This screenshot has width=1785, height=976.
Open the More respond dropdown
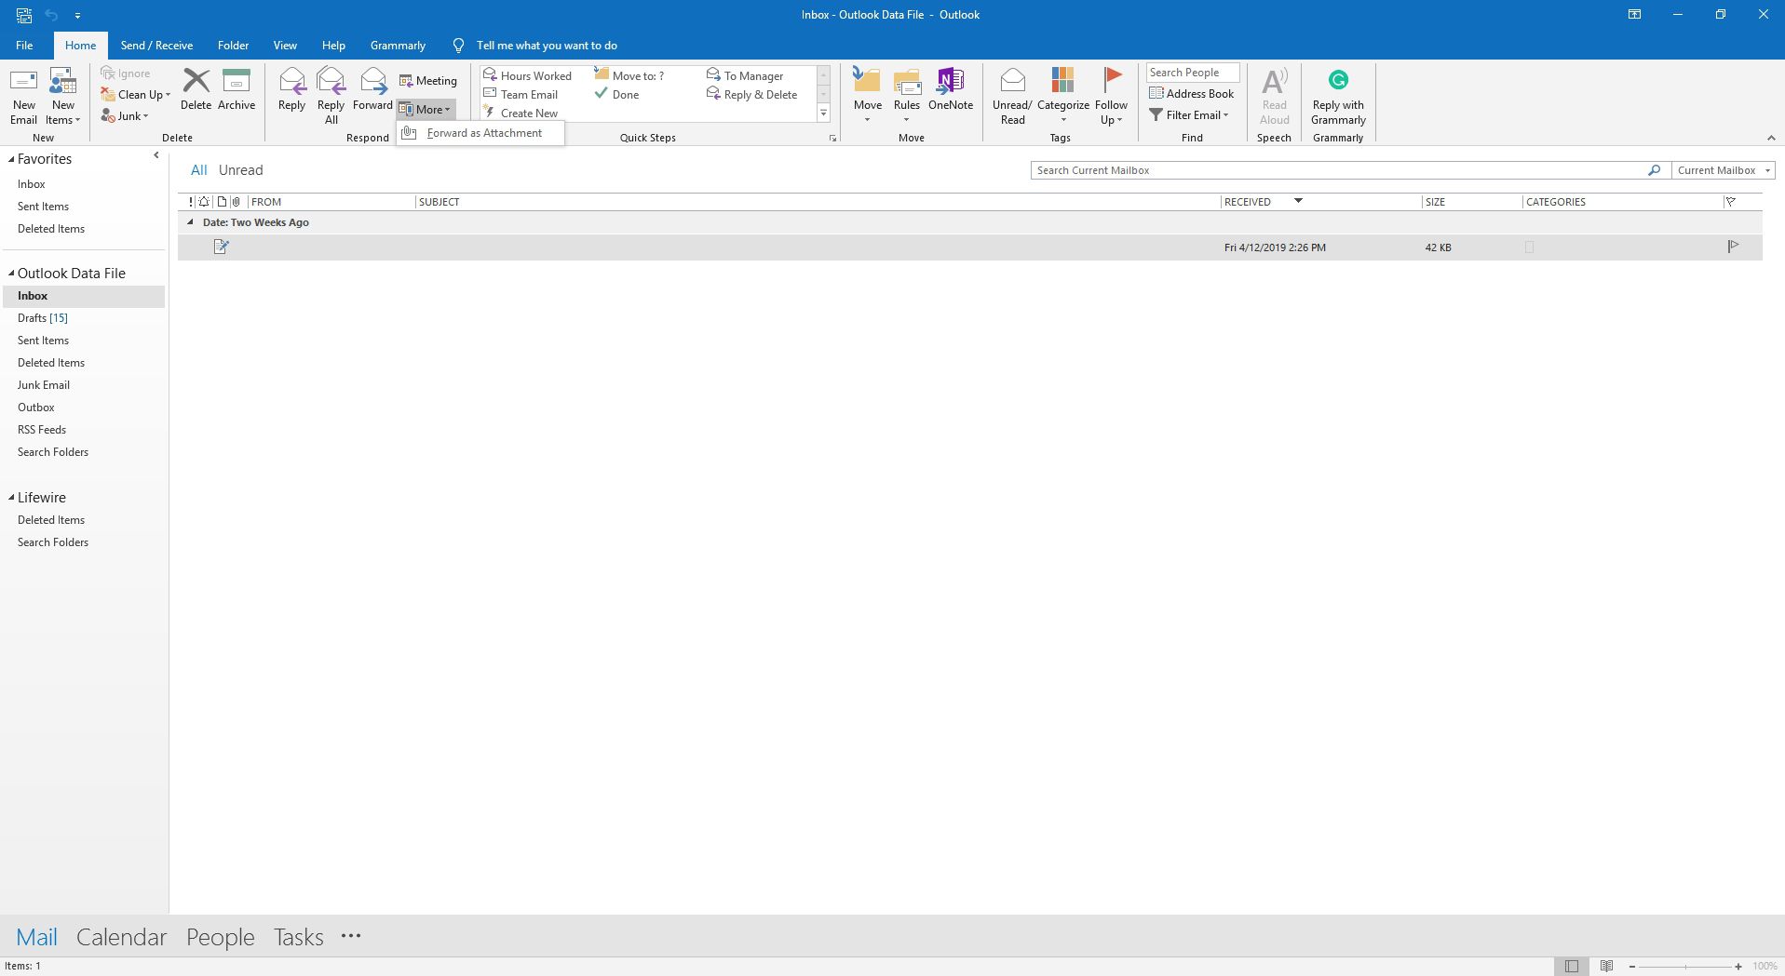pos(426,109)
